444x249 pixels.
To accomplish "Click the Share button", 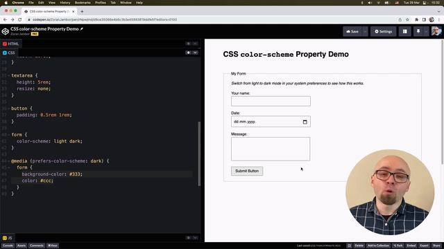I will (436, 246).
